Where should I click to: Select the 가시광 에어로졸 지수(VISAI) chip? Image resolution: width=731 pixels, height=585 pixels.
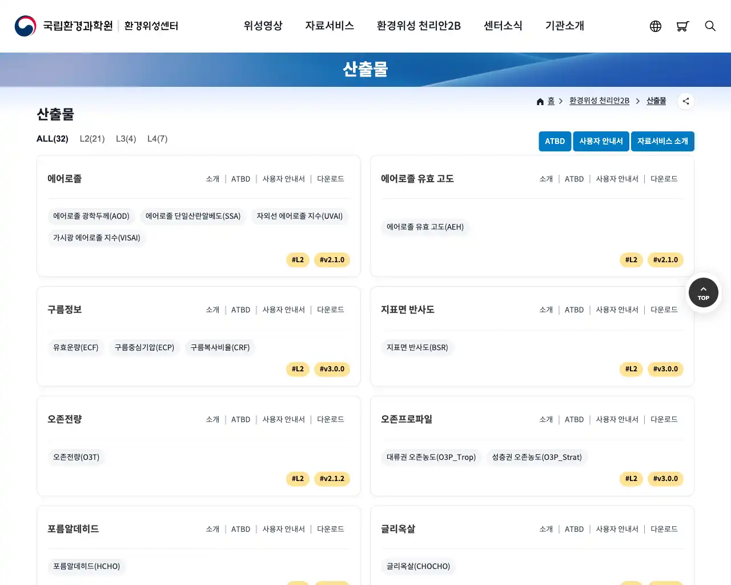click(x=97, y=238)
